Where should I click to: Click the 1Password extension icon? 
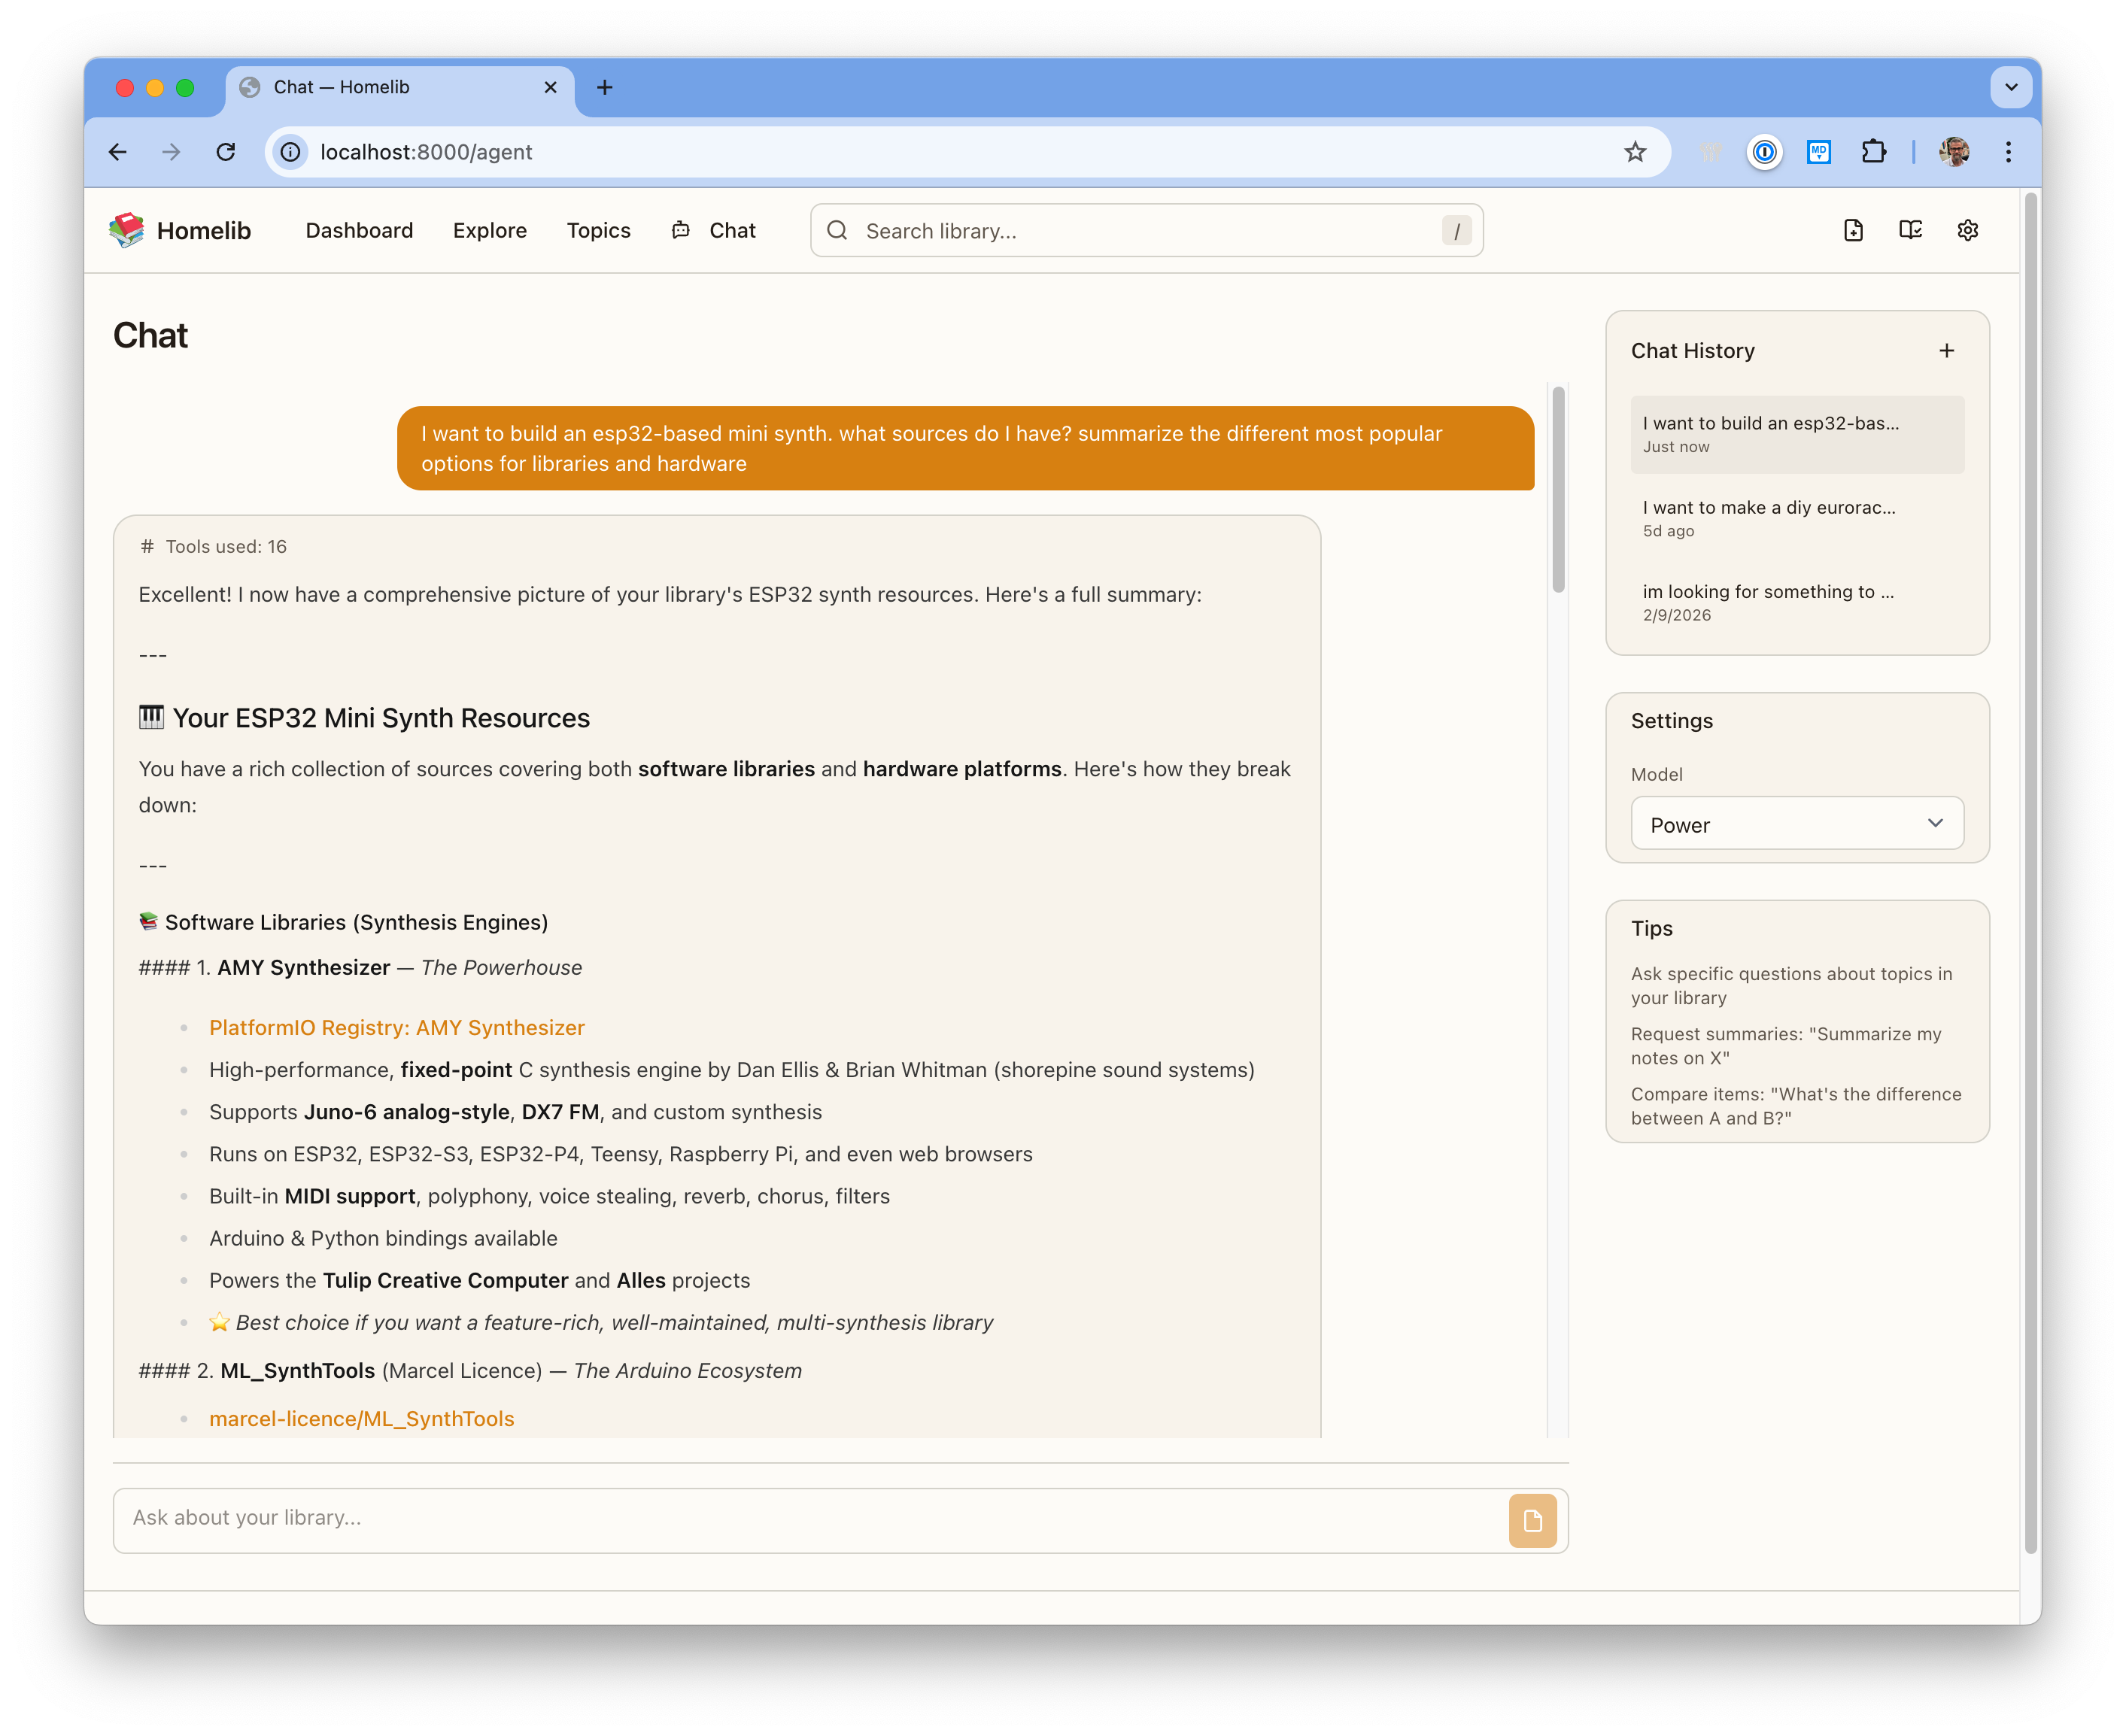(1765, 152)
